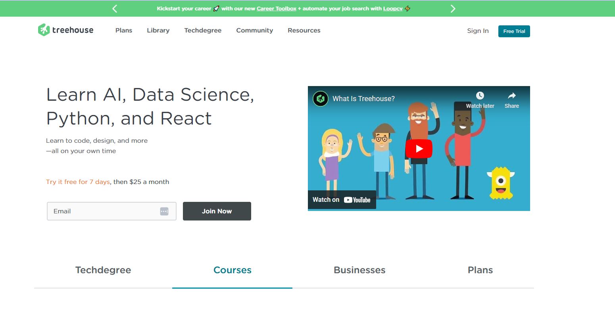Open the Techdegree navigation item
615x324 pixels.
point(203,31)
